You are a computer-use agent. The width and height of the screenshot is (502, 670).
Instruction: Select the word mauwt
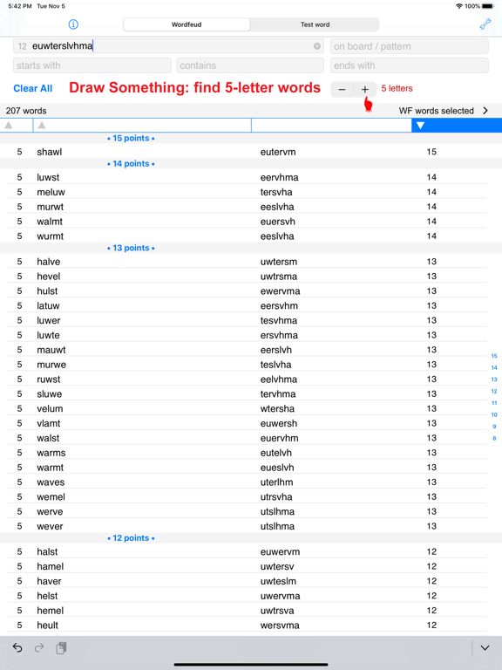51,350
